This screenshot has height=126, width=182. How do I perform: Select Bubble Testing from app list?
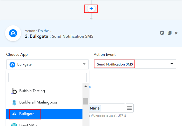(44, 91)
